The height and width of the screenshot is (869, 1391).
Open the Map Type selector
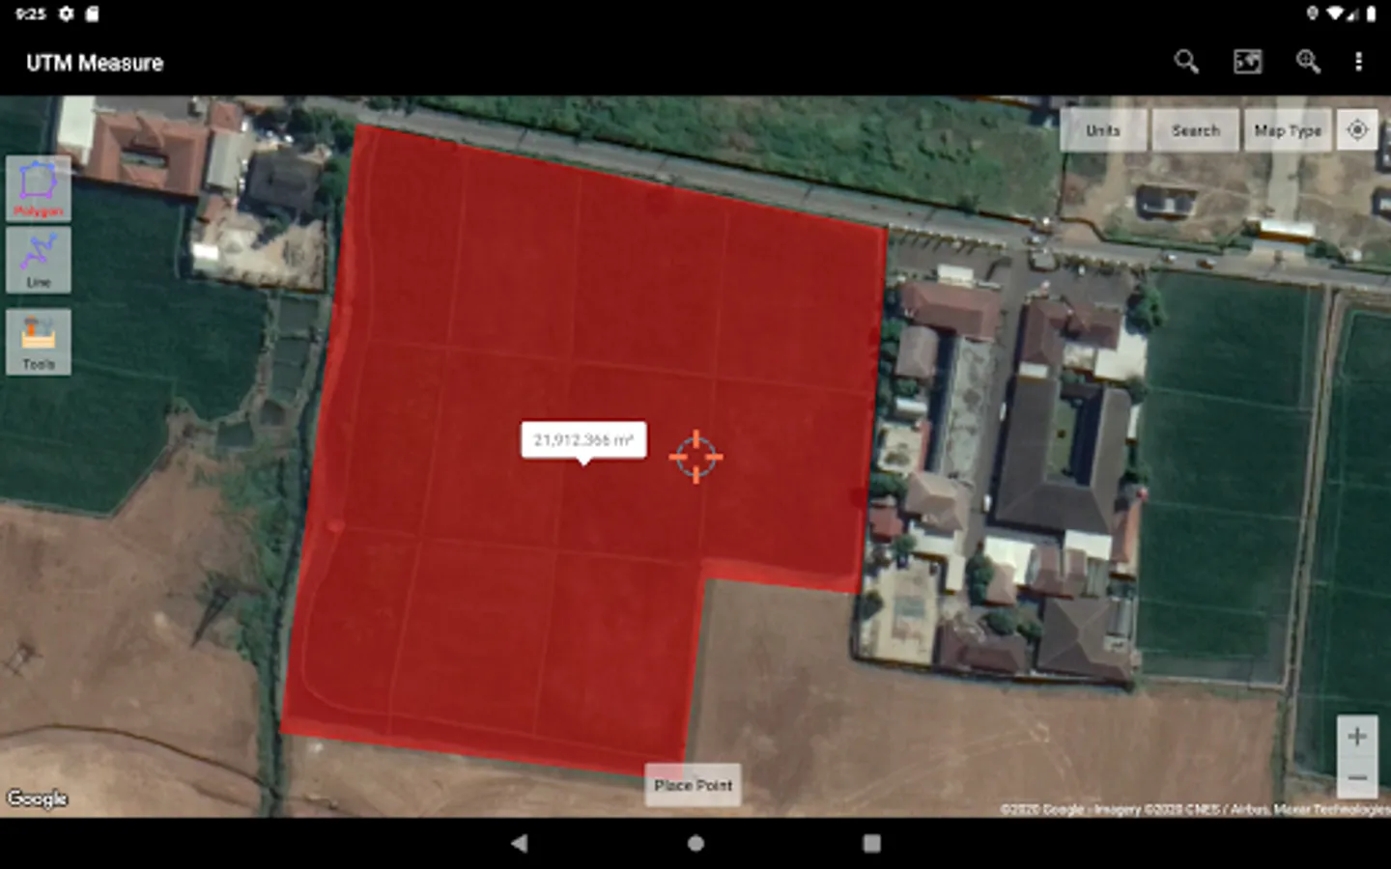click(x=1288, y=130)
